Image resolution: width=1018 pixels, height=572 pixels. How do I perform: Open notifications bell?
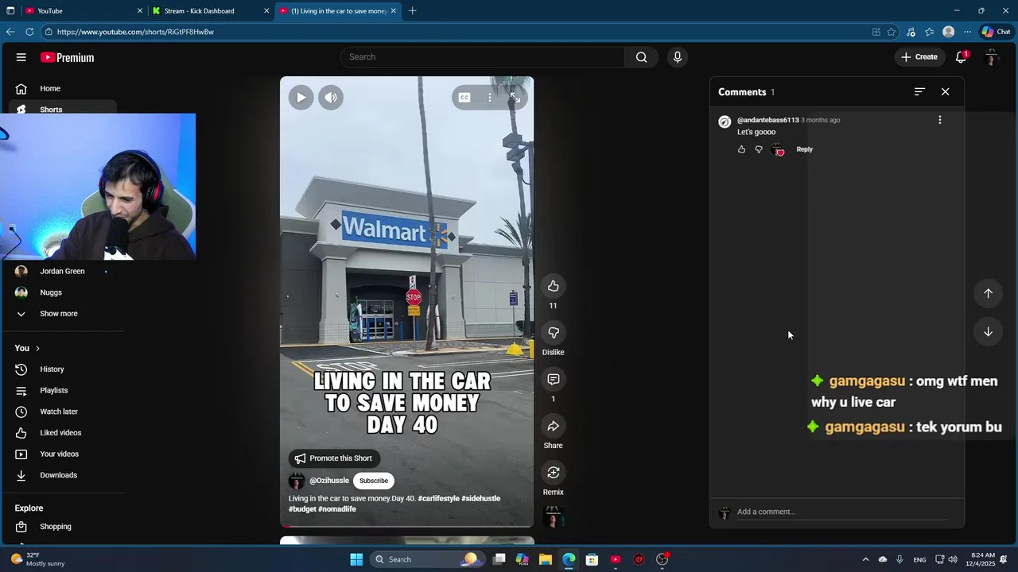click(x=962, y=57)
